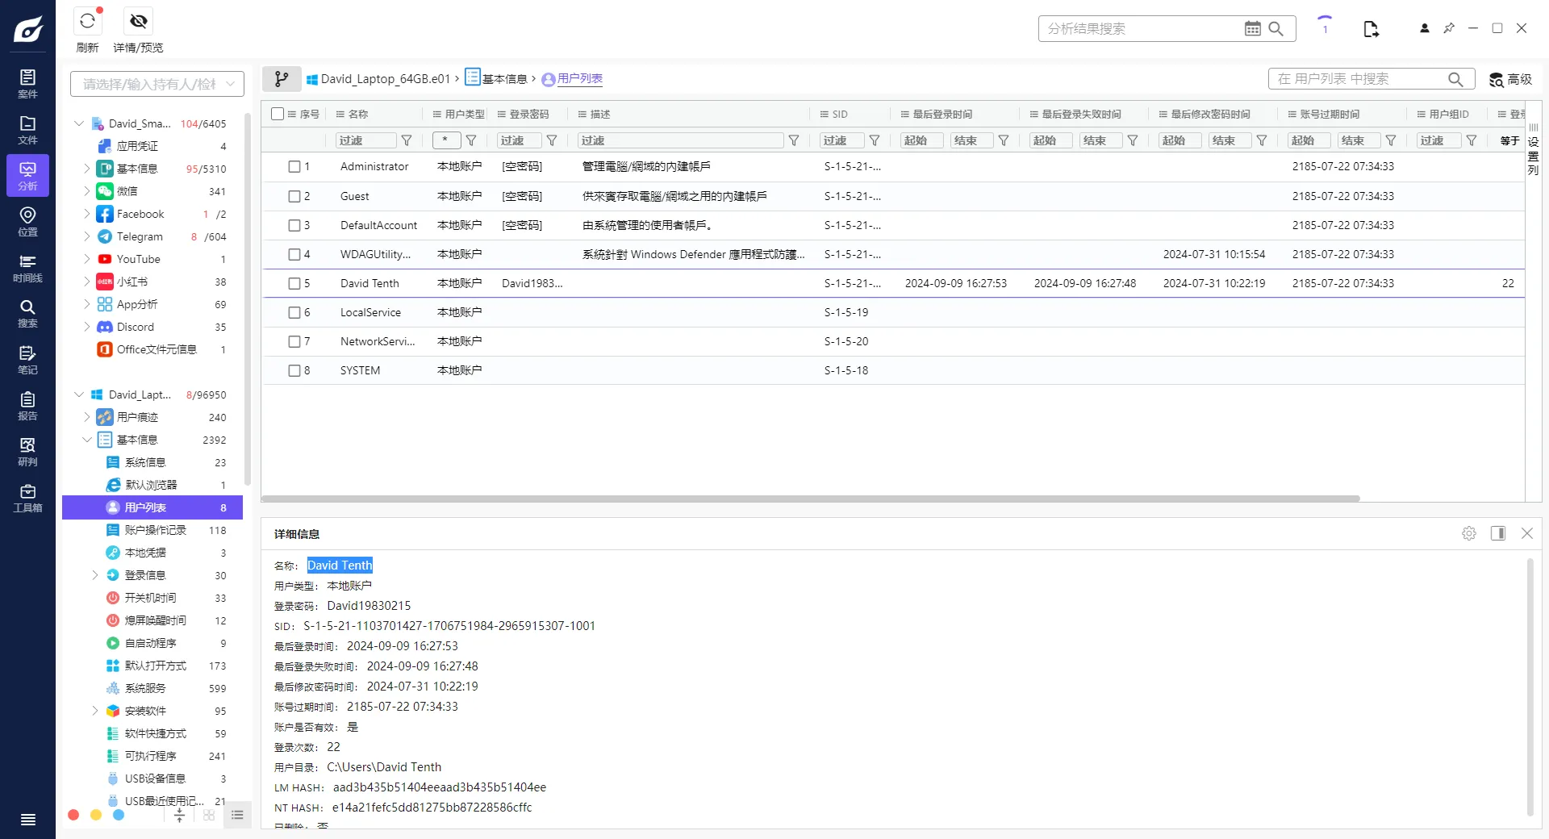Open the holder selection dropdown
The width and height of the screenshot is (1549, 839).
click(157, 84)
